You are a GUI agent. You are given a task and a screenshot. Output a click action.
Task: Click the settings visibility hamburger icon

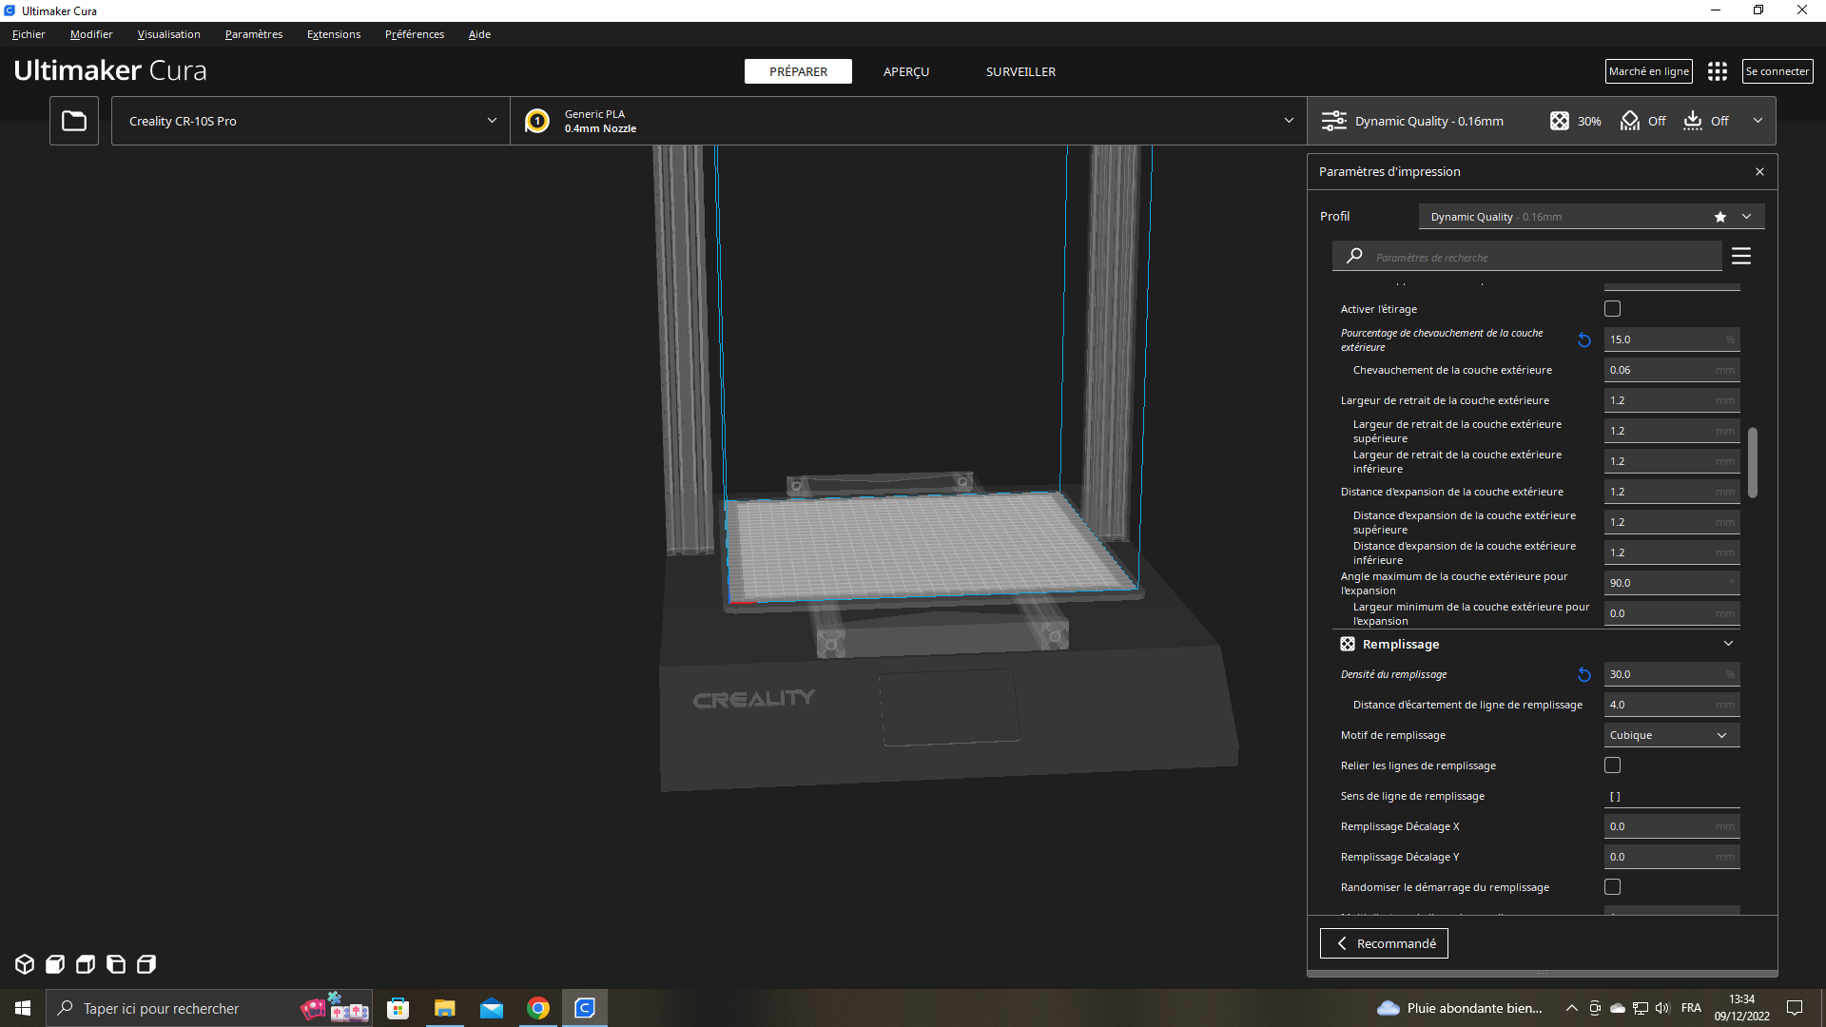1741,256
